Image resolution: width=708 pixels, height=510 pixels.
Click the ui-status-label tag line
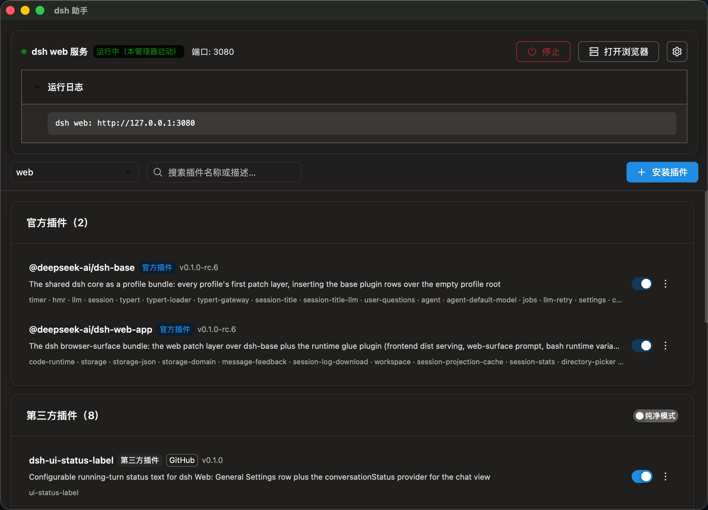coord(54,493)
